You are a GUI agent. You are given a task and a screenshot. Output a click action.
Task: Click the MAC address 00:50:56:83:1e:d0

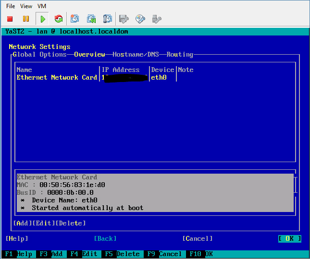pyautogui.click(x=72, y=185)
